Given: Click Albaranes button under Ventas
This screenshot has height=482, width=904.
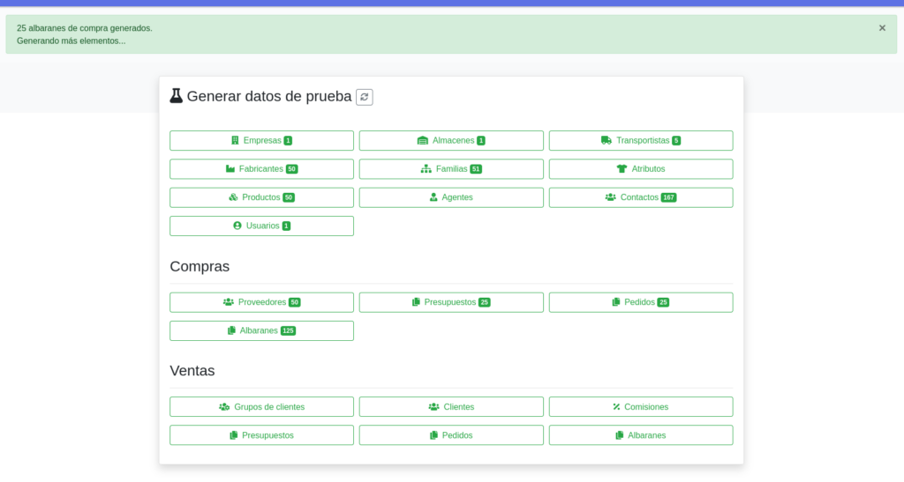Looking at the screenshot, I should click(640, 435).
